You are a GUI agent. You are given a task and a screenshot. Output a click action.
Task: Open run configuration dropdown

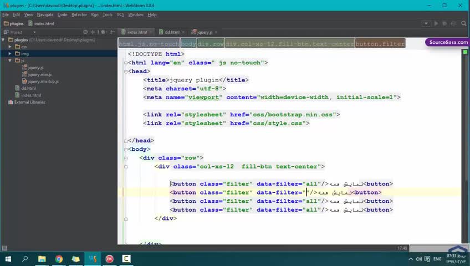(426, 23)
